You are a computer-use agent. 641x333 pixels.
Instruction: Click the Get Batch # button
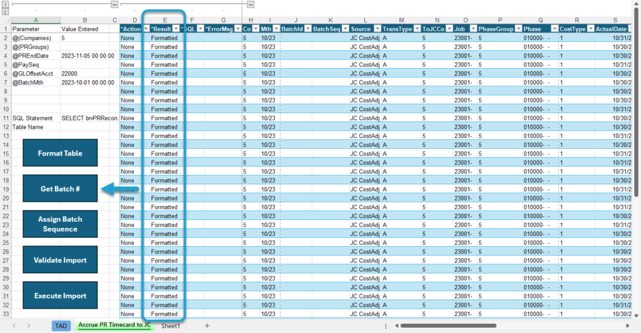(60, 189)
